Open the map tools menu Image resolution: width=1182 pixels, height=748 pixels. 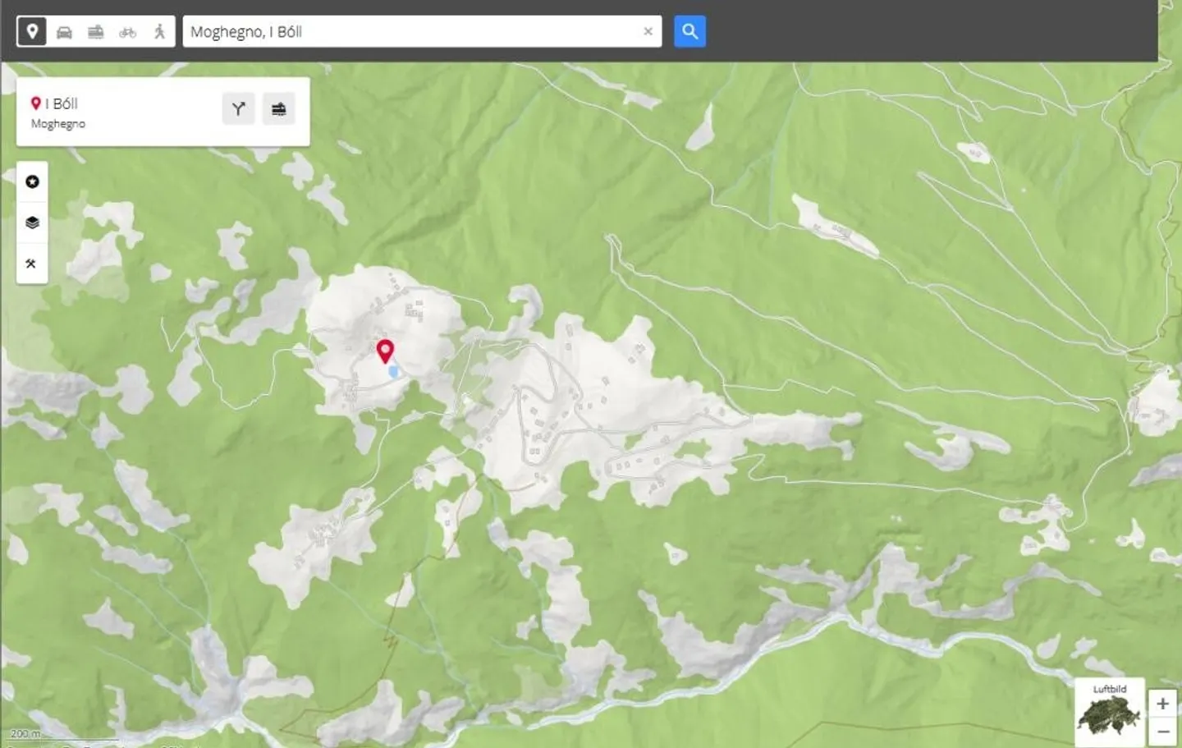pos(32,264)
